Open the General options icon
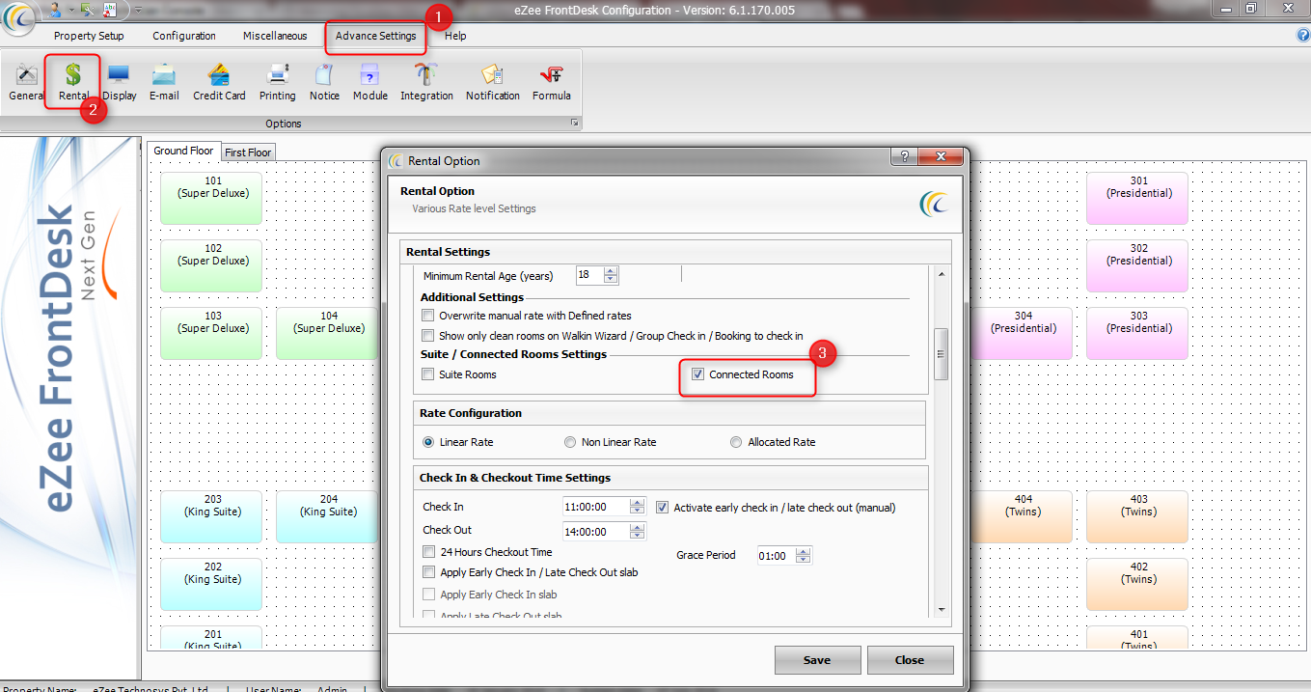Screen dimensions: 1311x692 (26, 82)
